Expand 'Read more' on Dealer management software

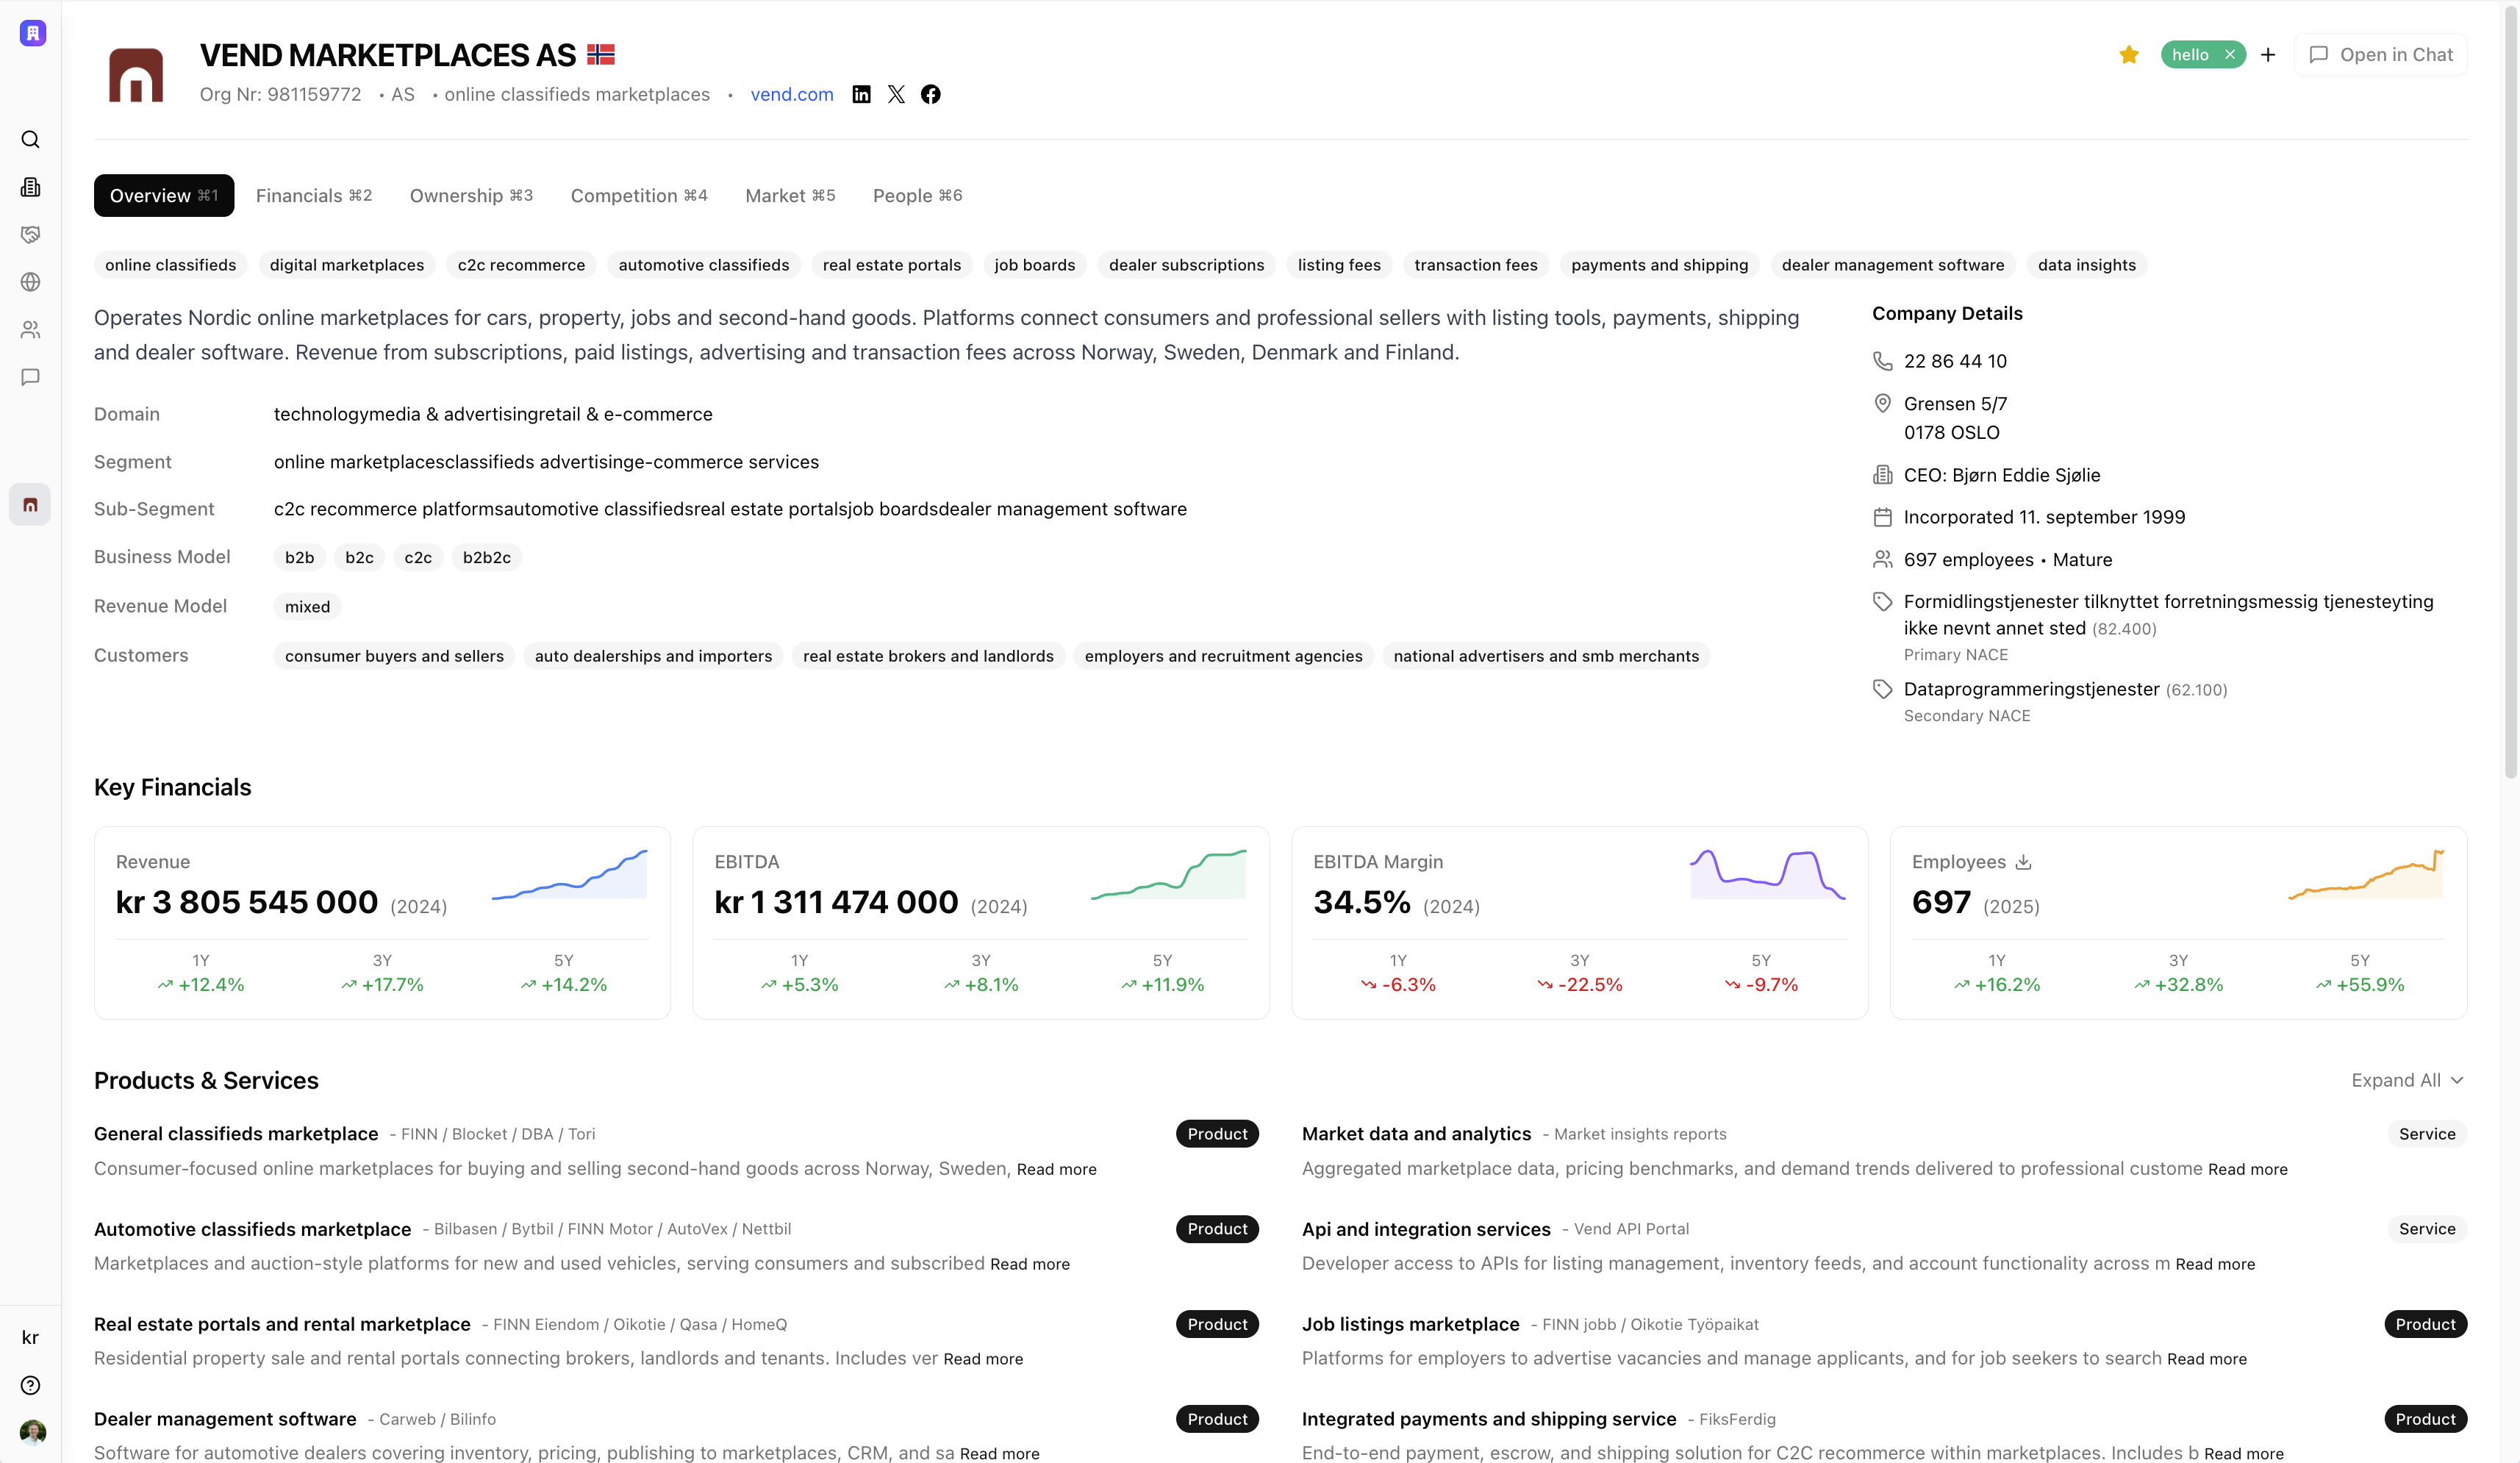tap(999, 1452)
